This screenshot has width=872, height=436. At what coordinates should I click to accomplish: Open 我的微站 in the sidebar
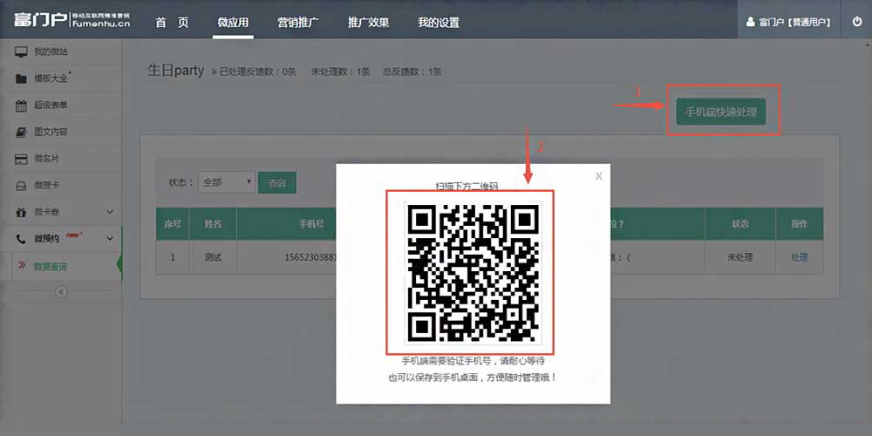click(51, 52)
